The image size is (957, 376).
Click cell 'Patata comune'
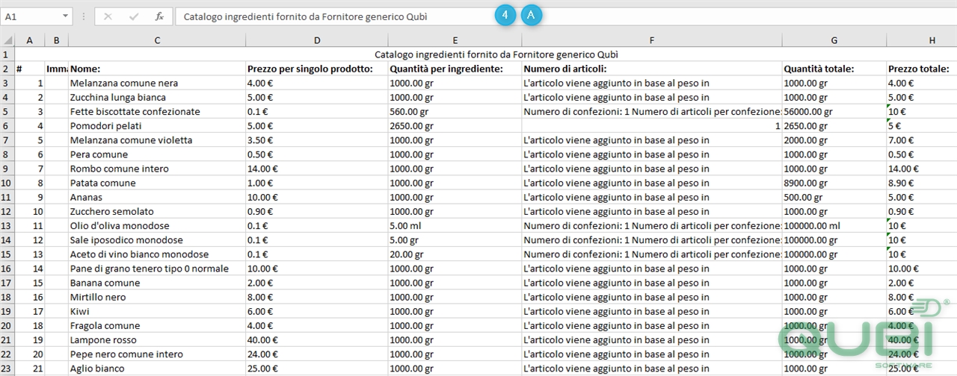coord(157,183)
